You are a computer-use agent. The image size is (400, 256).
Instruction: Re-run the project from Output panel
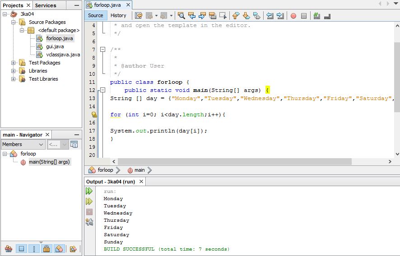click(x=89, y=191)
